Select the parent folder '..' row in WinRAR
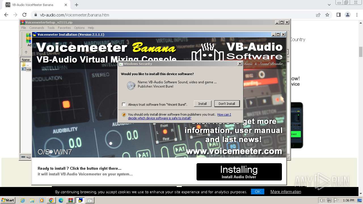The height and width of the screenshot is (204, 363). coord(26,65)
